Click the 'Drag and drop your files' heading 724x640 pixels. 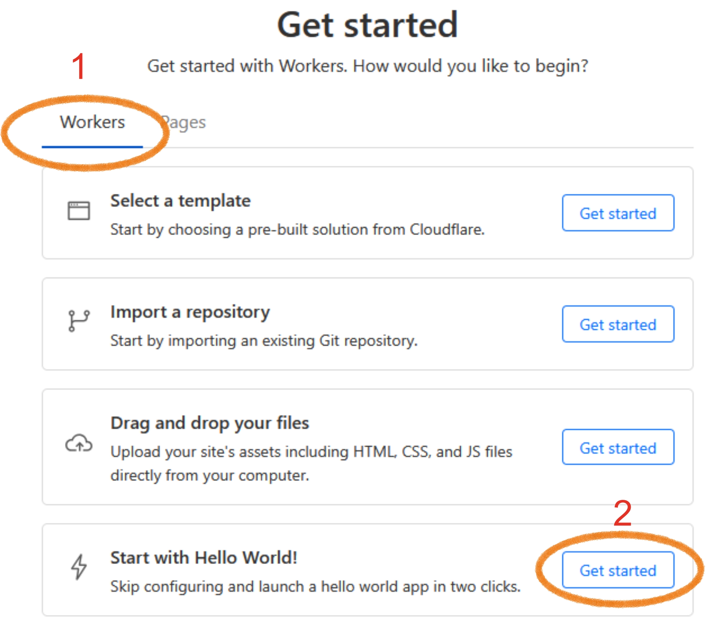point(210,423)
